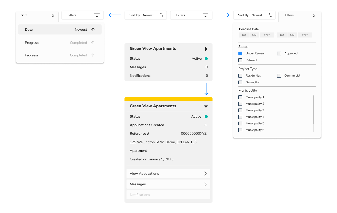The height and width of the screenshot is (213, 337).
Task: Uncheck the Under Review status checkbox
Action: pyautogui.click(x=240, y=53)
